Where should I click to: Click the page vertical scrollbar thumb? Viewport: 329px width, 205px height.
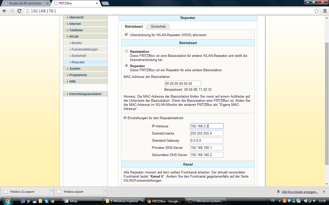coord(327,104)
